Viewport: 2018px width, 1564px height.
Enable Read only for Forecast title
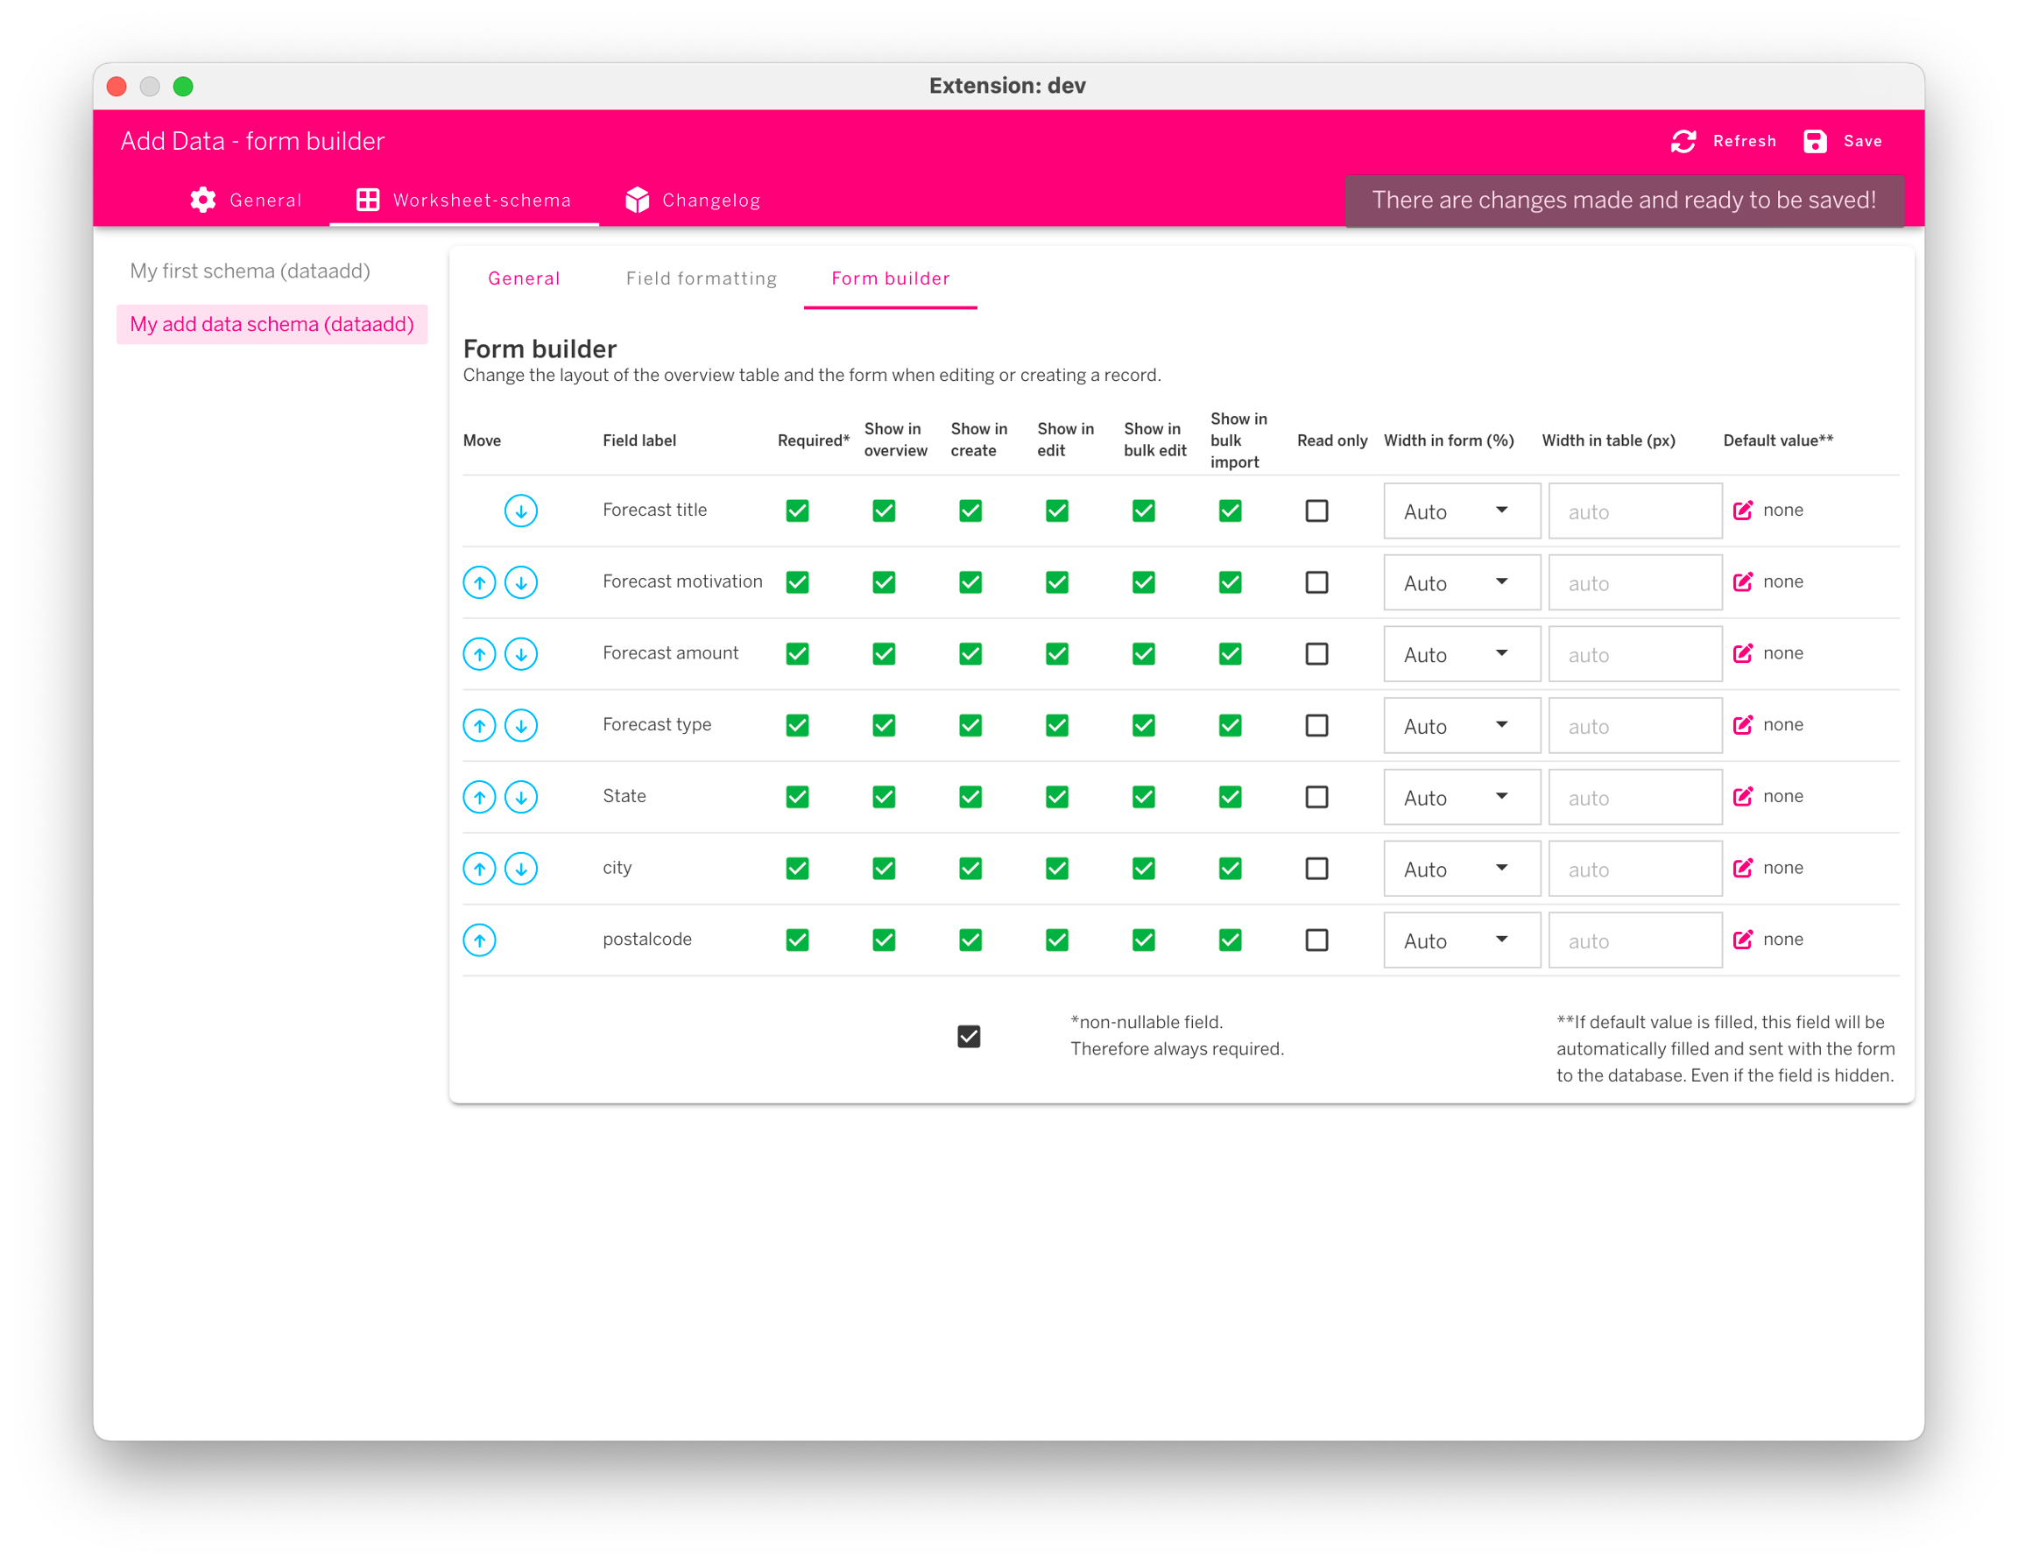1316,511
